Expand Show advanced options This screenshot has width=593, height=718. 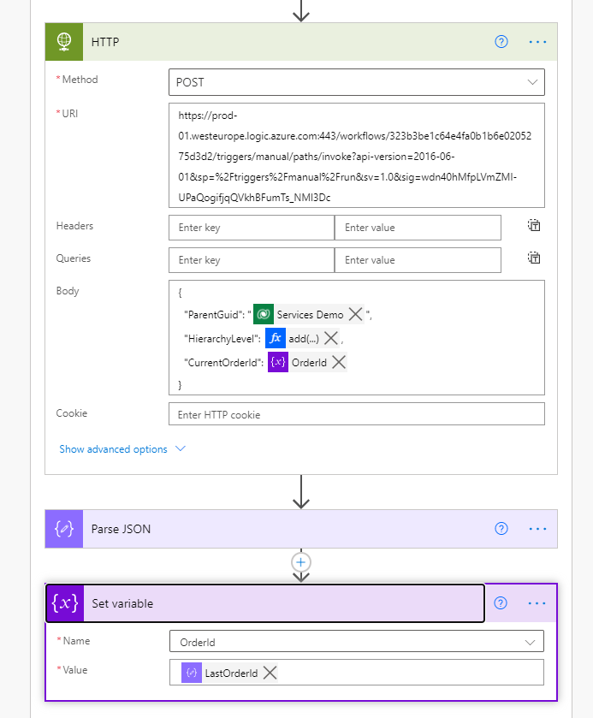122,449
